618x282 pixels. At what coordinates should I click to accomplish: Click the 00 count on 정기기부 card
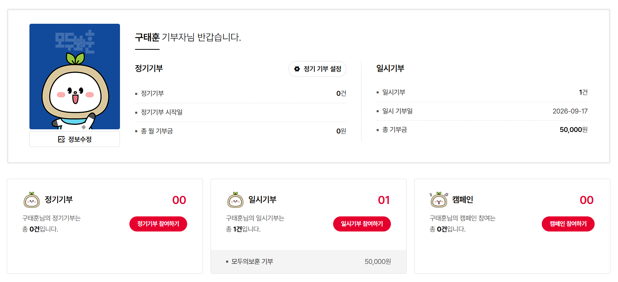[x=179, y=200]
